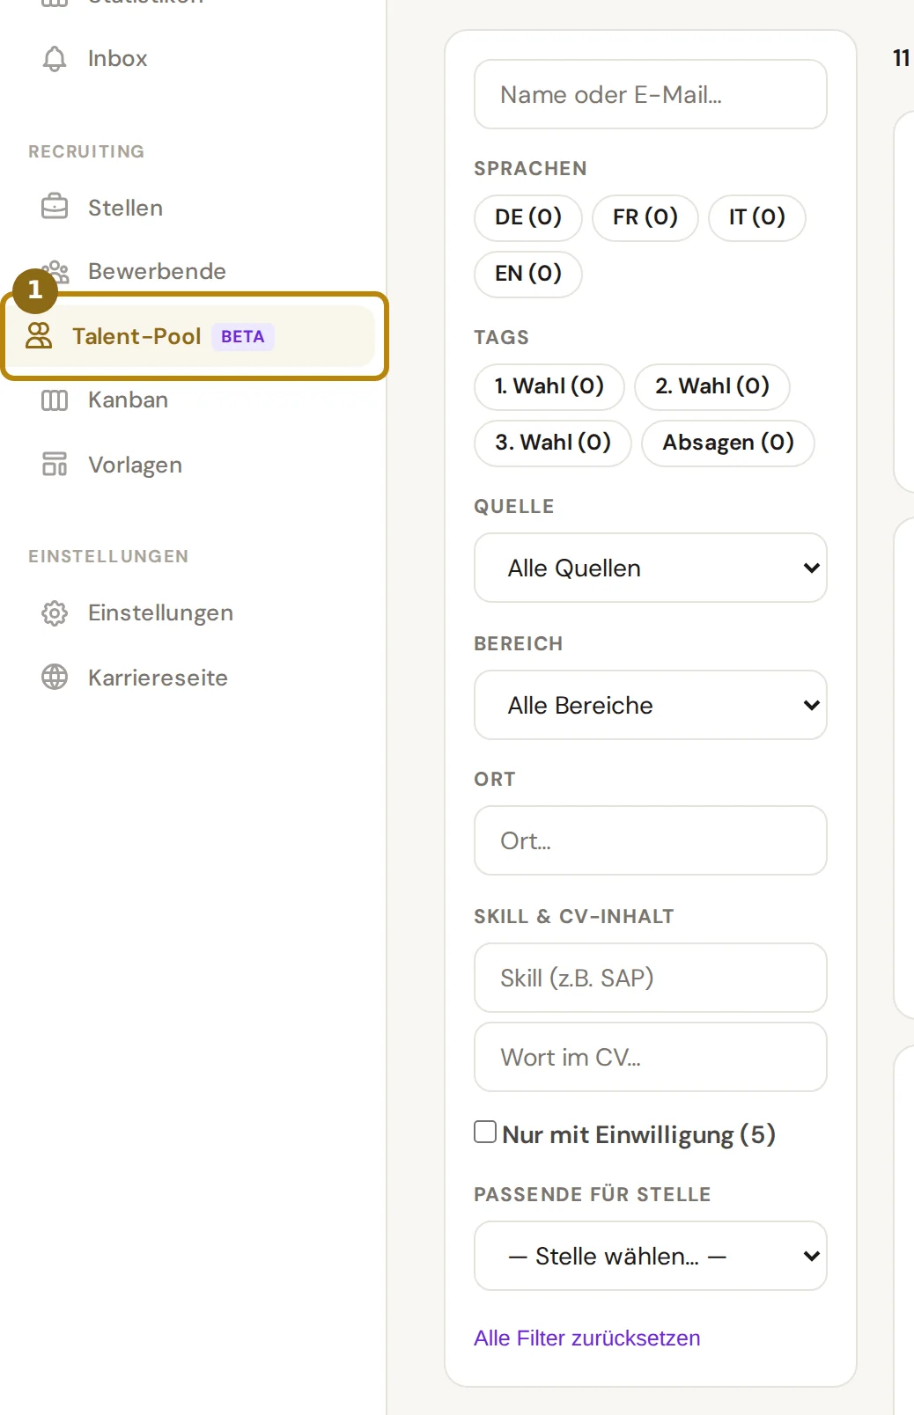Click the Inbox bell icon

coord(55,59)
